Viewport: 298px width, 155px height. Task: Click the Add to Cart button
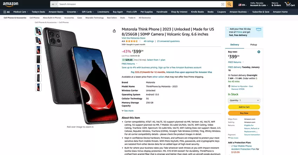tap(244, 107)
